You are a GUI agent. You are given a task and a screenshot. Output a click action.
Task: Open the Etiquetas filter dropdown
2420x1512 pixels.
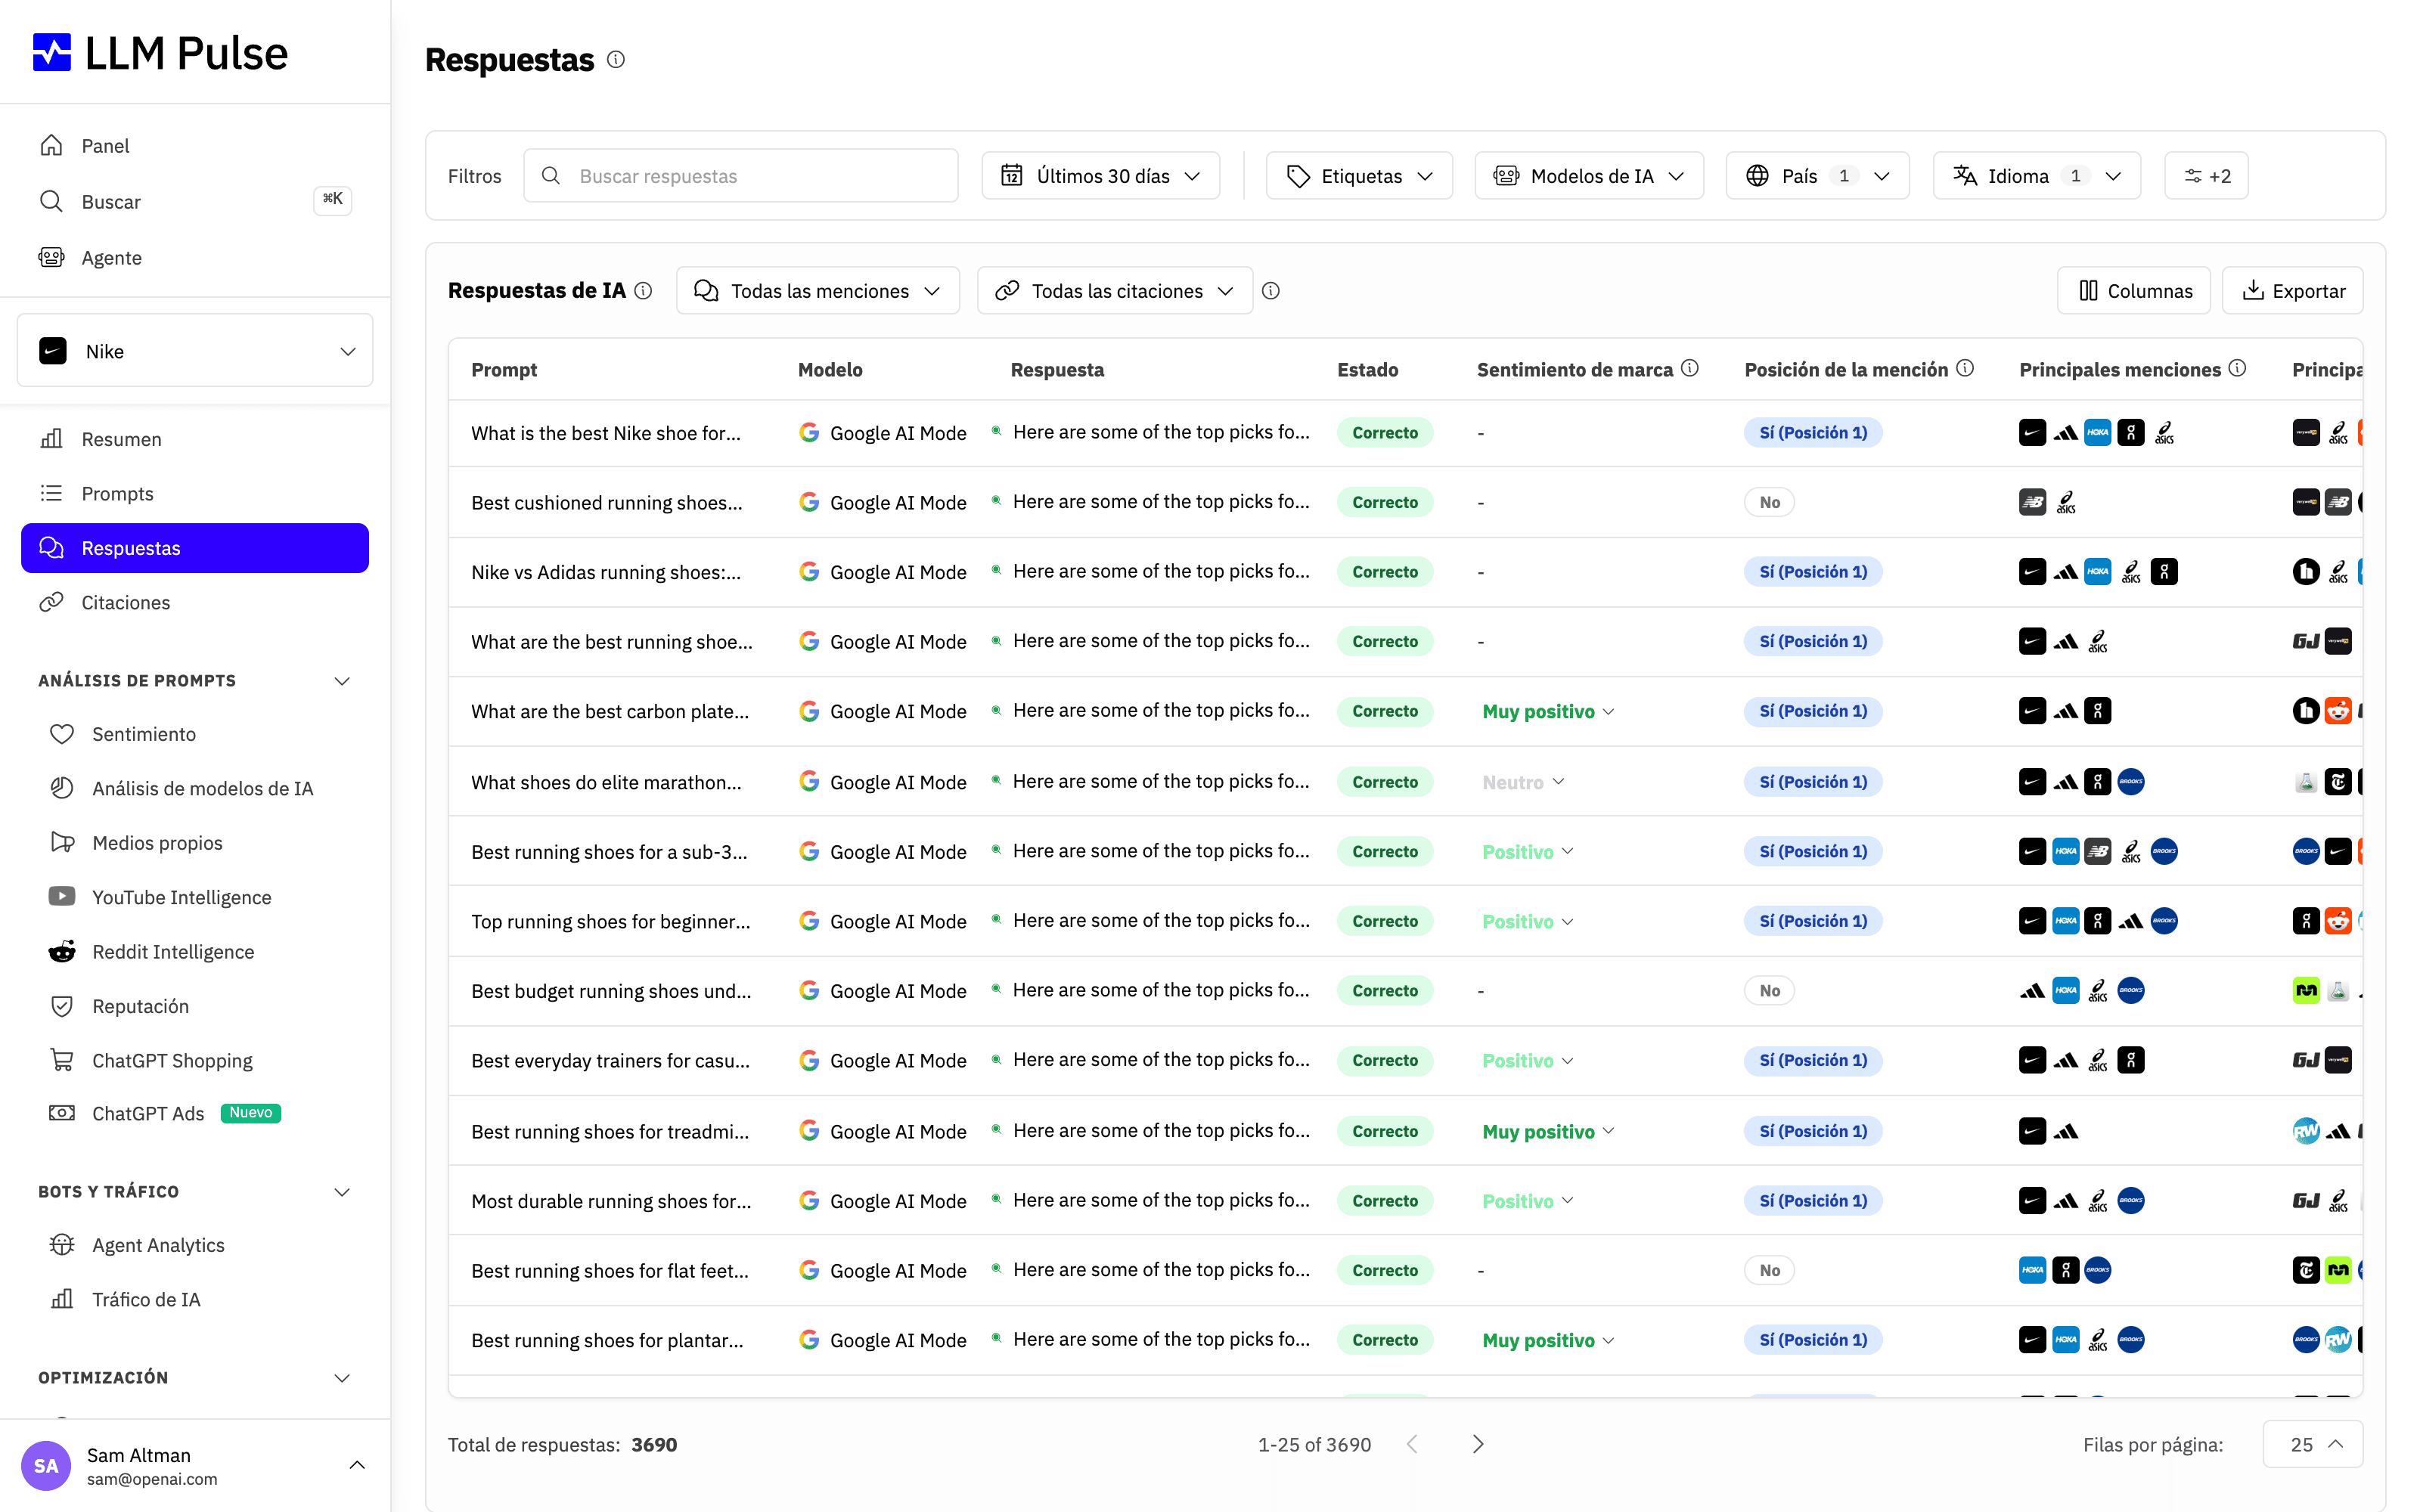1359,176
